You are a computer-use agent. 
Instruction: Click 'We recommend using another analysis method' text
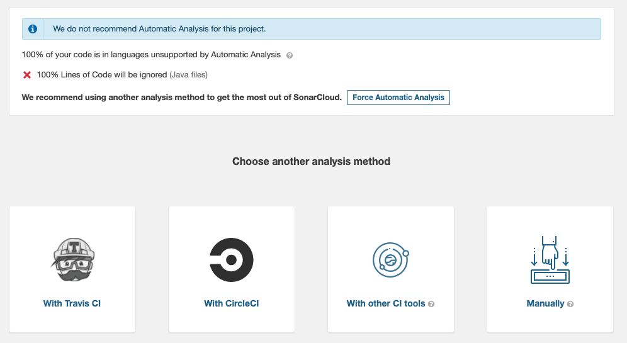coord(182,98)
